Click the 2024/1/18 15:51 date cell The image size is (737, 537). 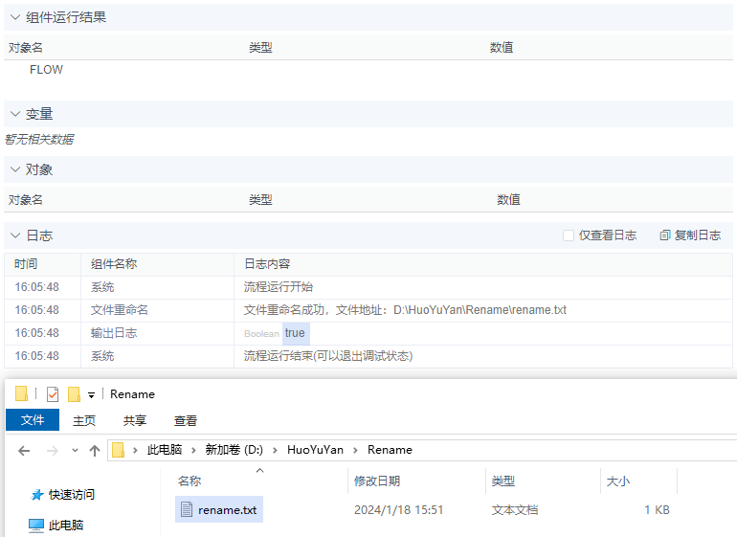coord(398,510)
